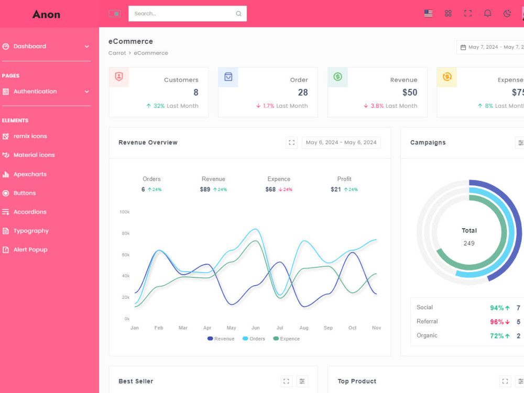Open Accordions page link
Image resolution: width=524 pixels, height=393 pixels.
tap(30, 212)
